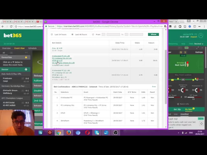The height and width of the screenshot is (155, 207).
Task: Open the Eintracht Braunschweig v Wolfsburg match
Action: (x=15, y=92)
